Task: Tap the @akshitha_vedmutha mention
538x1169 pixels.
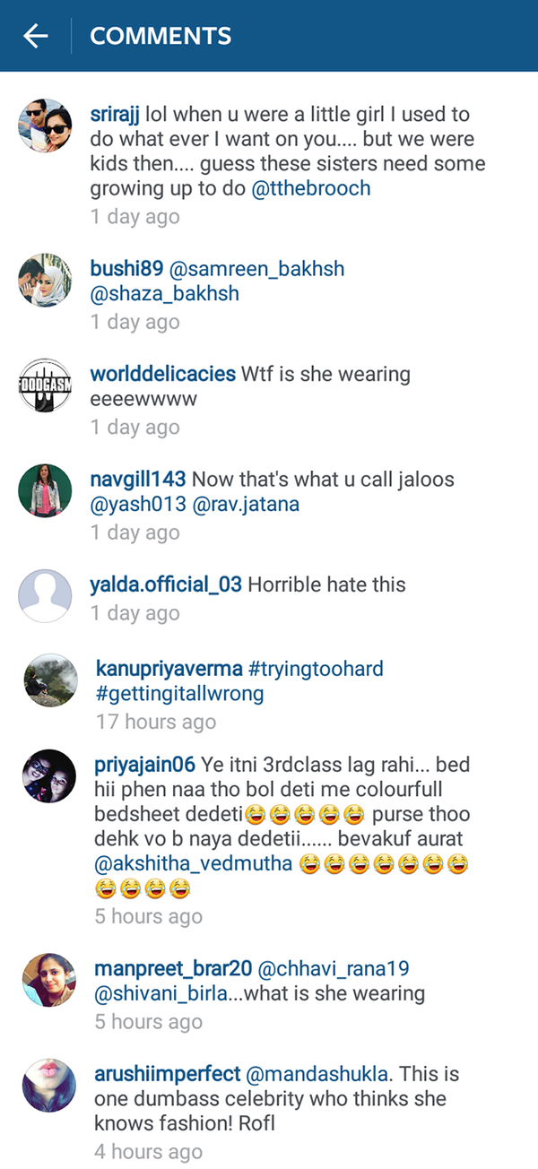Action: [194, 865]
